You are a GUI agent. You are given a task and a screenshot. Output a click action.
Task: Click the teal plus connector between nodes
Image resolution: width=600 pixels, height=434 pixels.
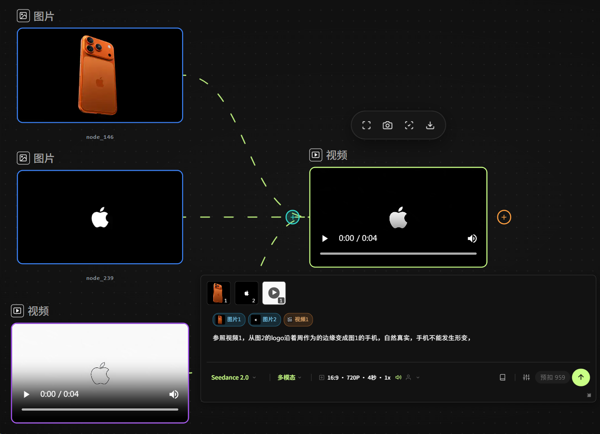pos(293,217)
